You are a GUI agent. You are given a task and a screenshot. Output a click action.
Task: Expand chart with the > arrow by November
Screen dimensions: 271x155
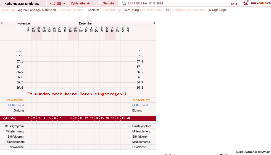(x=2, y=23)
